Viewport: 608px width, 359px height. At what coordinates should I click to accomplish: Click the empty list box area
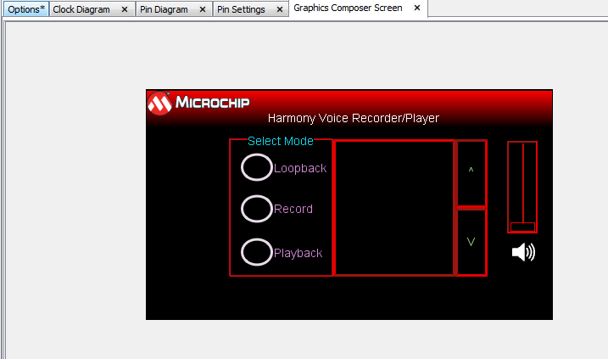click(393, 208)
